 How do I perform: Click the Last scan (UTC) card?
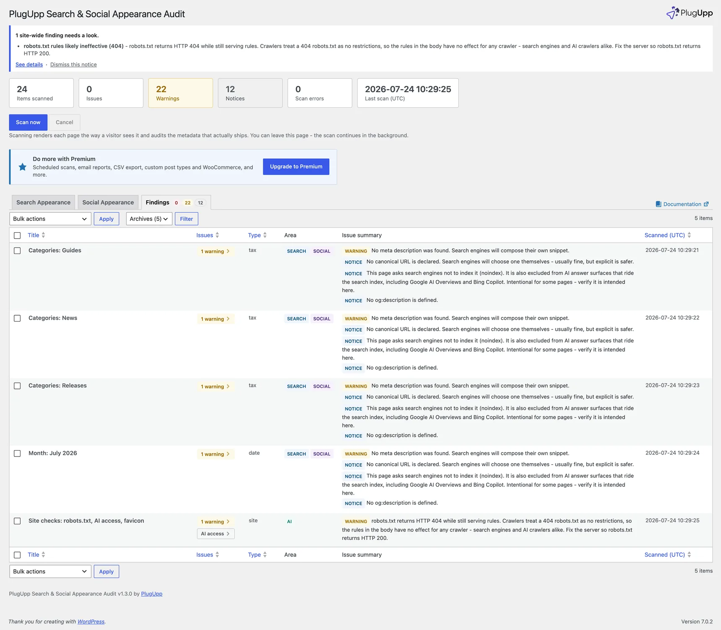[x=408, y=93]
